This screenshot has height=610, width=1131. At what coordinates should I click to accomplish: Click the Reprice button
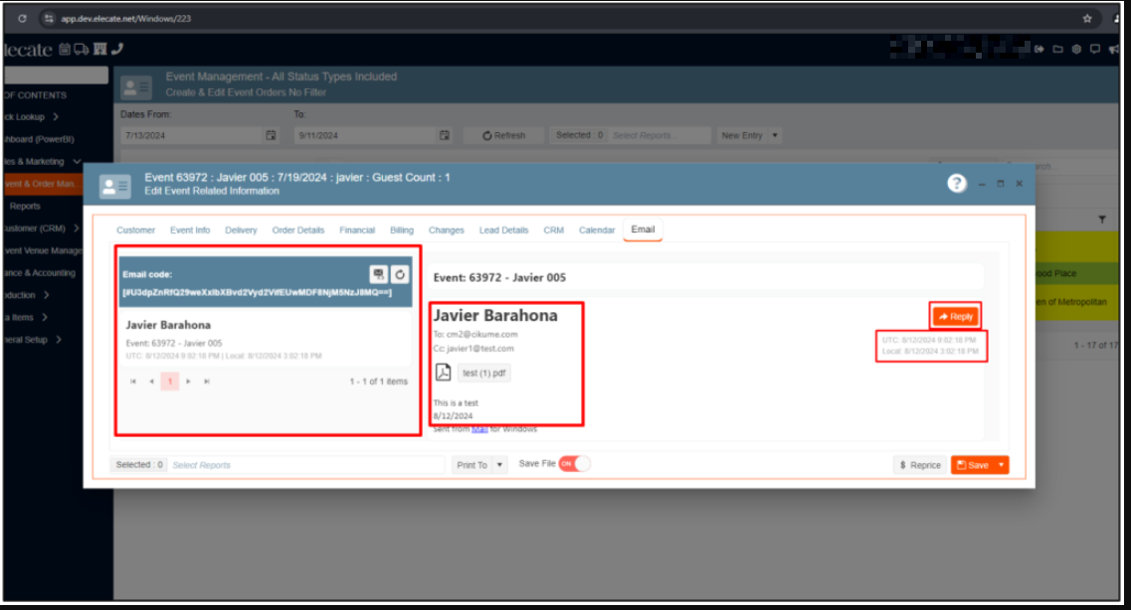click(919, 465)
